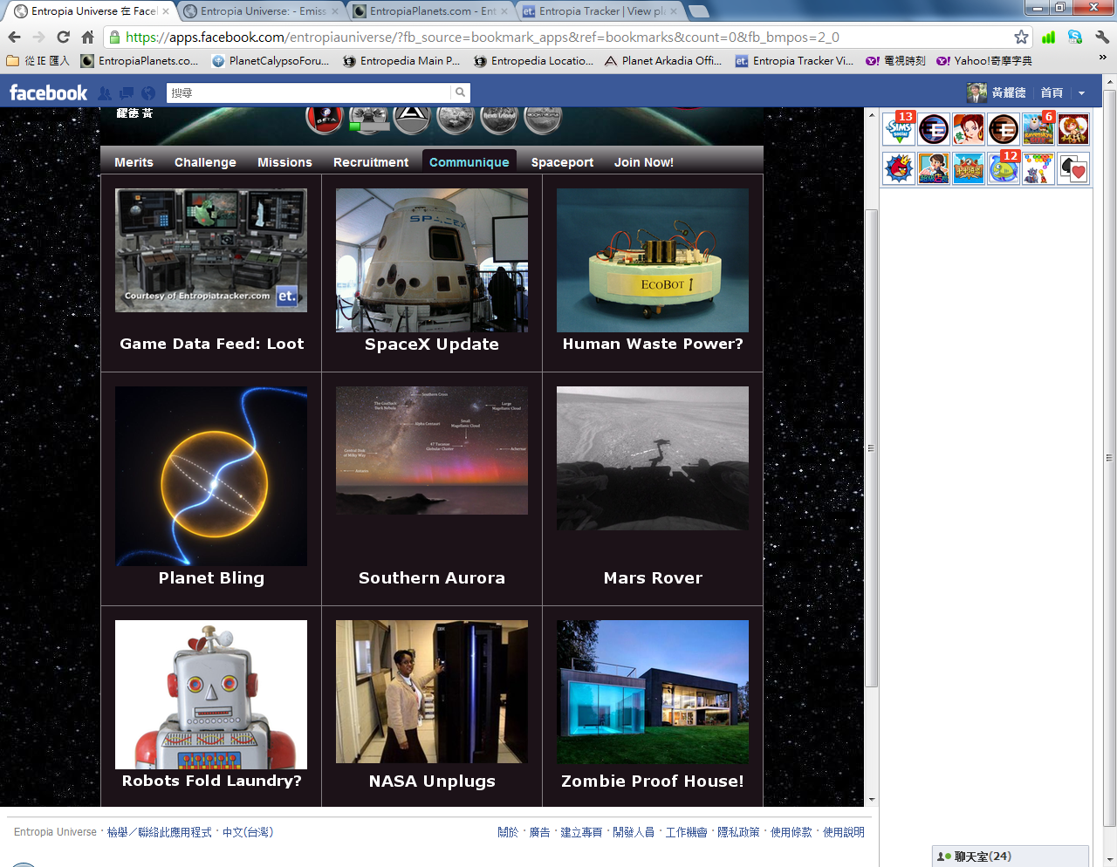This screenshot has width=1117, height=867.
Task: Click the Join Now! link
Action: coord(643,162)
